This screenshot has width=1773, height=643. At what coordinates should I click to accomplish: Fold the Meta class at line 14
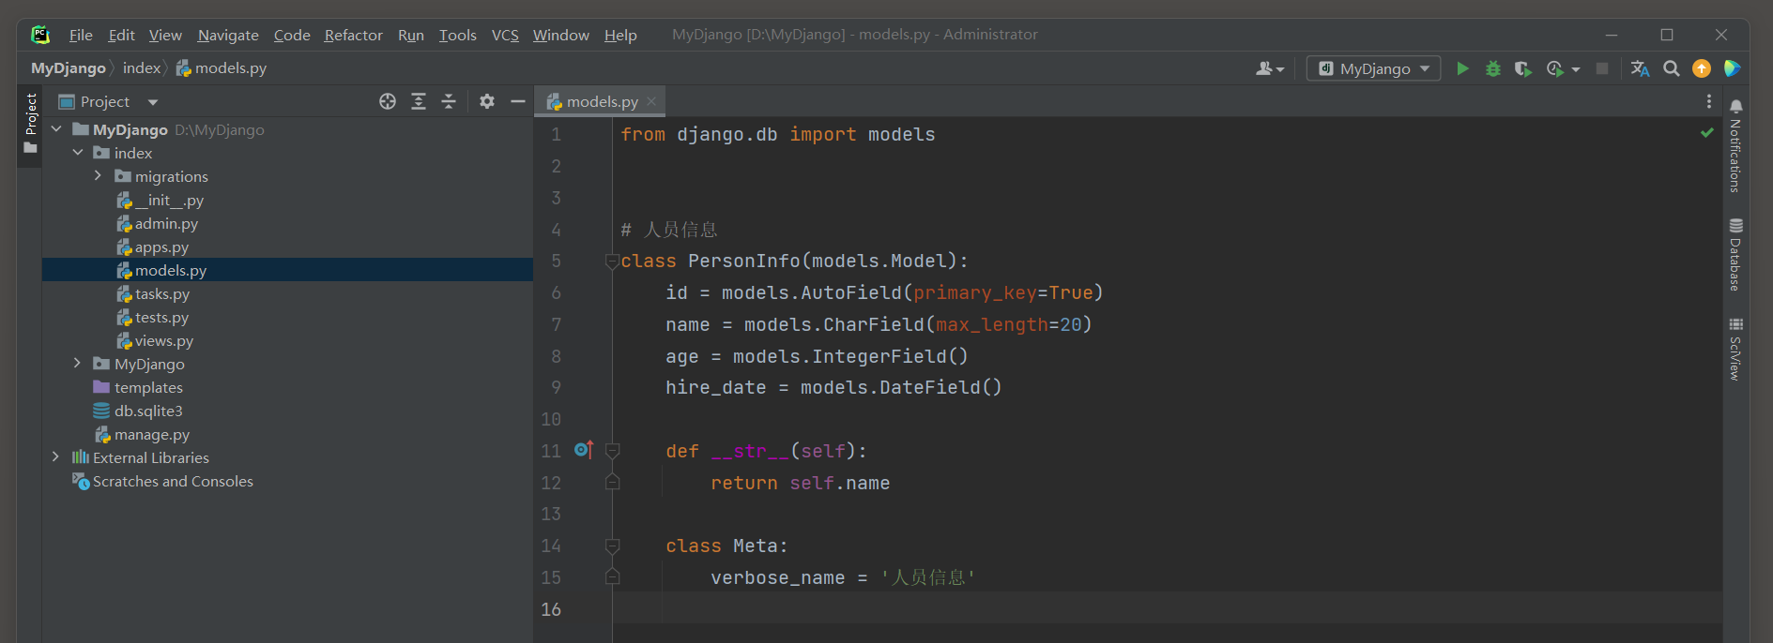(x=612, y=546)
